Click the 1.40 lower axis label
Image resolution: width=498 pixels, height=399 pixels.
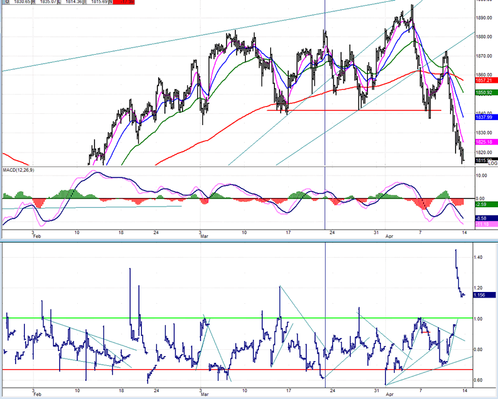click(x=478, y=257)
